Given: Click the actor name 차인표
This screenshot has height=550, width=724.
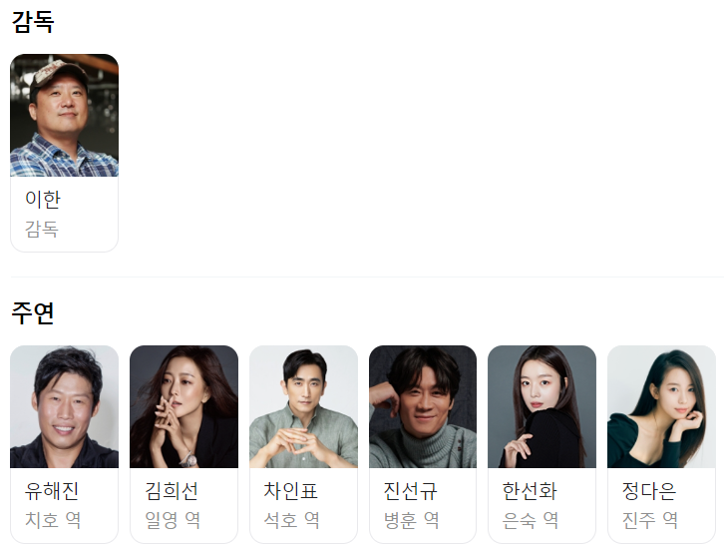Looking at the screenshot, I should (x=291, y=491).
